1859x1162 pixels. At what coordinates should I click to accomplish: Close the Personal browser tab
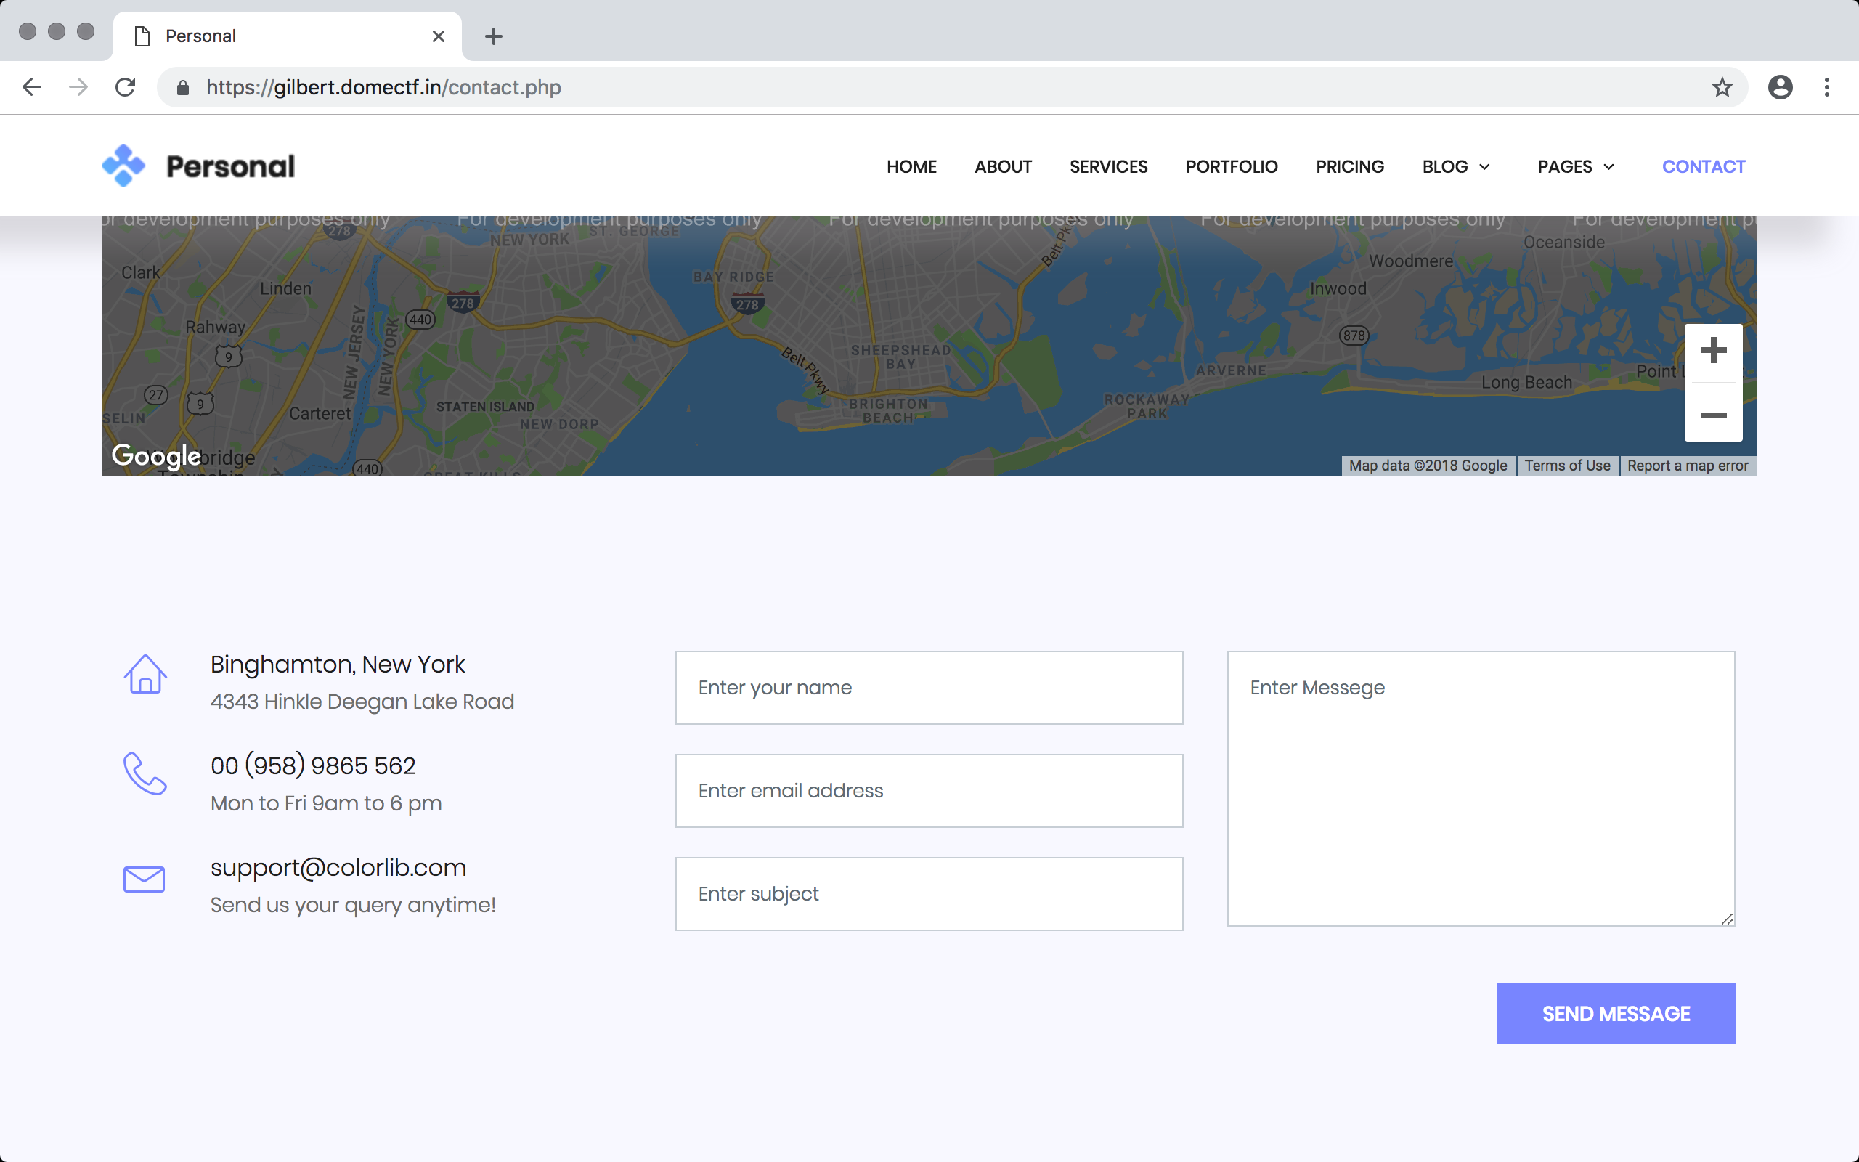438,36
